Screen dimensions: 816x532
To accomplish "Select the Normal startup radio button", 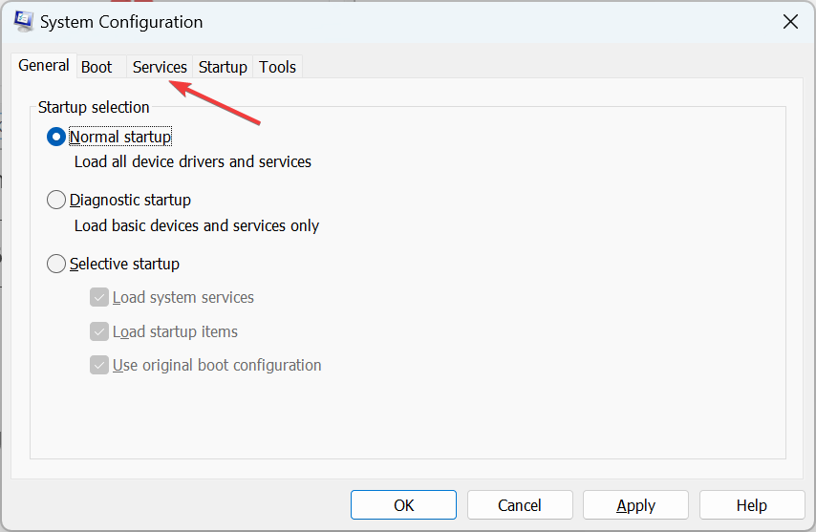I will [x=57, y=138].
